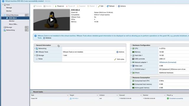Collapse the Hardware Configuration panel
Image resolution: width=189 pixels, height=106 pixels.
[131, 45]
